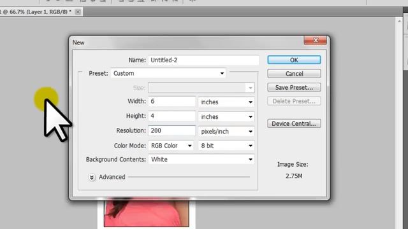This screenshot has height=229, width=408.
Task: Click the Resolution field showing 200
Action: click(x=171, y=130)
